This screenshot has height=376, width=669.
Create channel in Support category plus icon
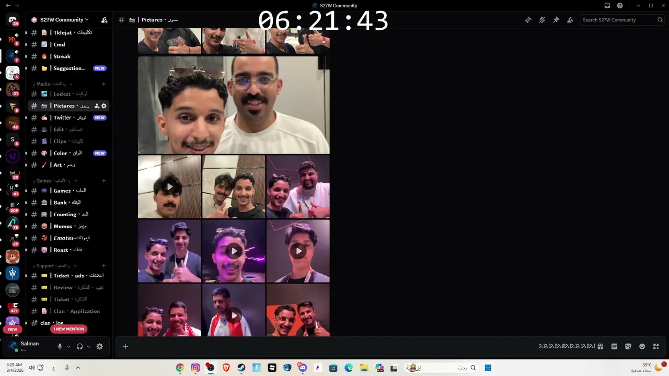(103, 266)
